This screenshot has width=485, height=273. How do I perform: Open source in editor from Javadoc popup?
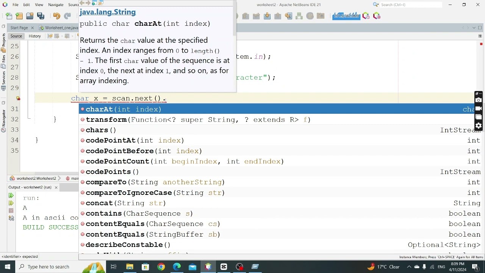pos(100,3)
